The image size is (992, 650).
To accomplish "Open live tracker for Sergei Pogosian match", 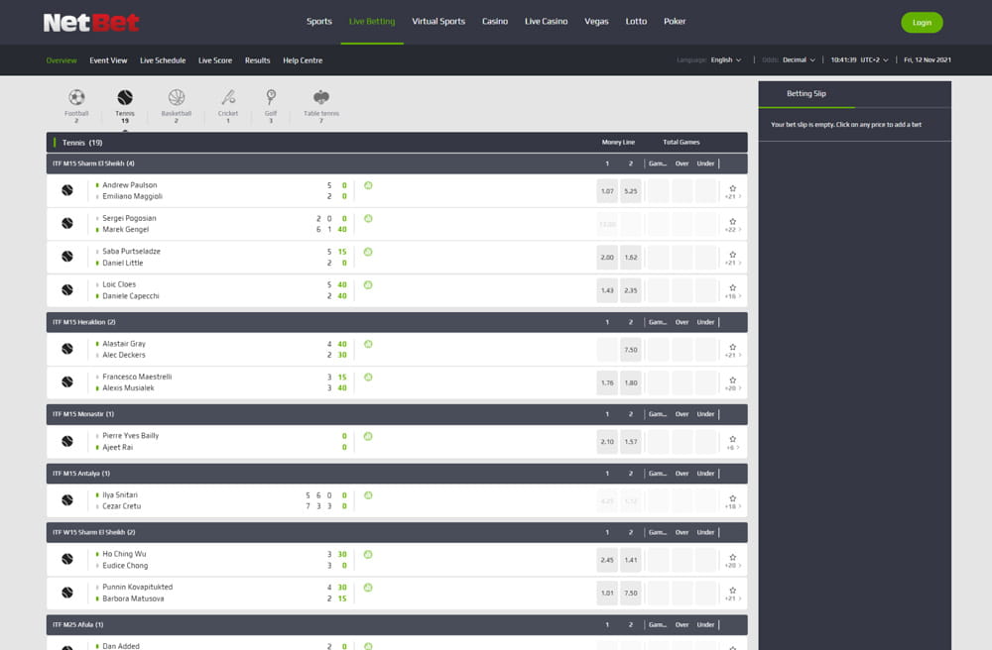I will [368, 219].
